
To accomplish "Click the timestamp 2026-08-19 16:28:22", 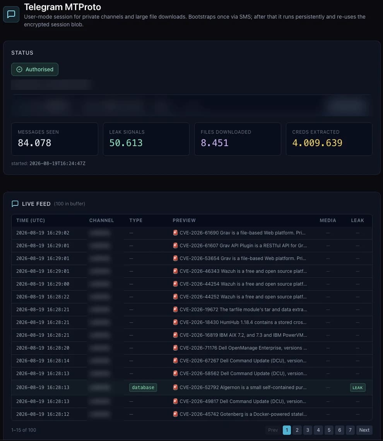I will click(x=43, y=296).
